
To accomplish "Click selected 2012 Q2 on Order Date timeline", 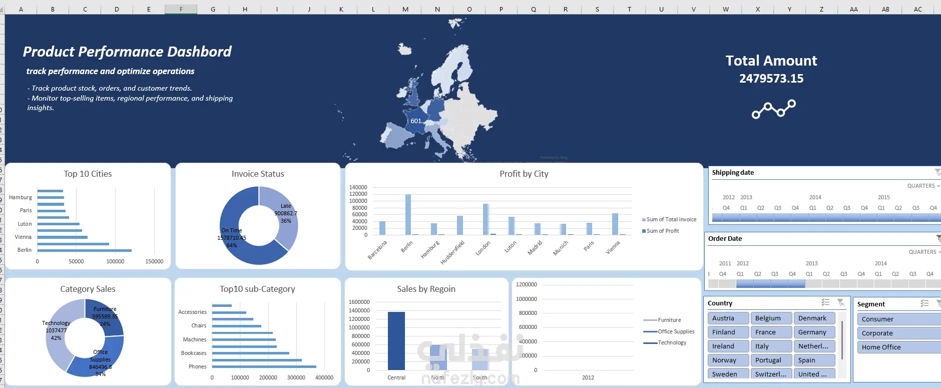I will tap(762, 284).
